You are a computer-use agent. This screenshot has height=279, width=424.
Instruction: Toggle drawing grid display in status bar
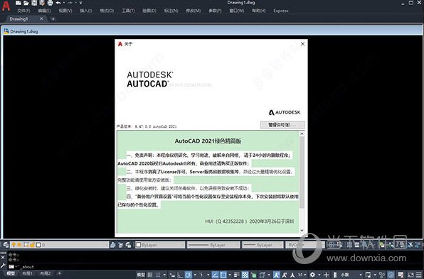click(x=150, y=275)
